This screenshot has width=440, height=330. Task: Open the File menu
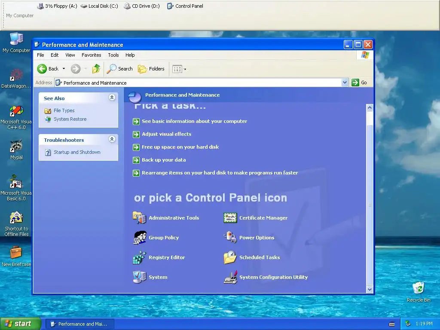pos(40,55)
